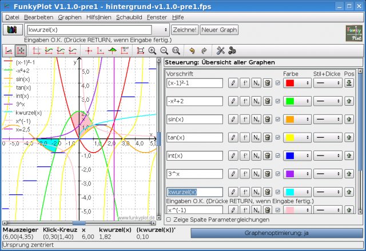Click the Neuer Graph button
The image size is (366, 251).
(x=219, y=30)
